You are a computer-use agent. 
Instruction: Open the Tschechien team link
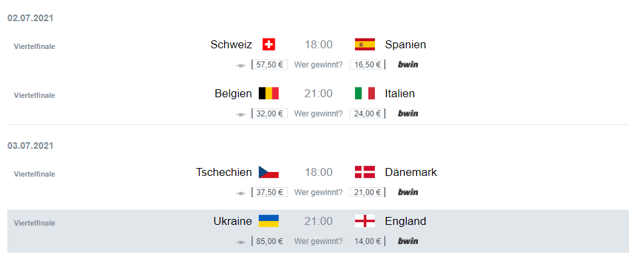coord(224,172)
